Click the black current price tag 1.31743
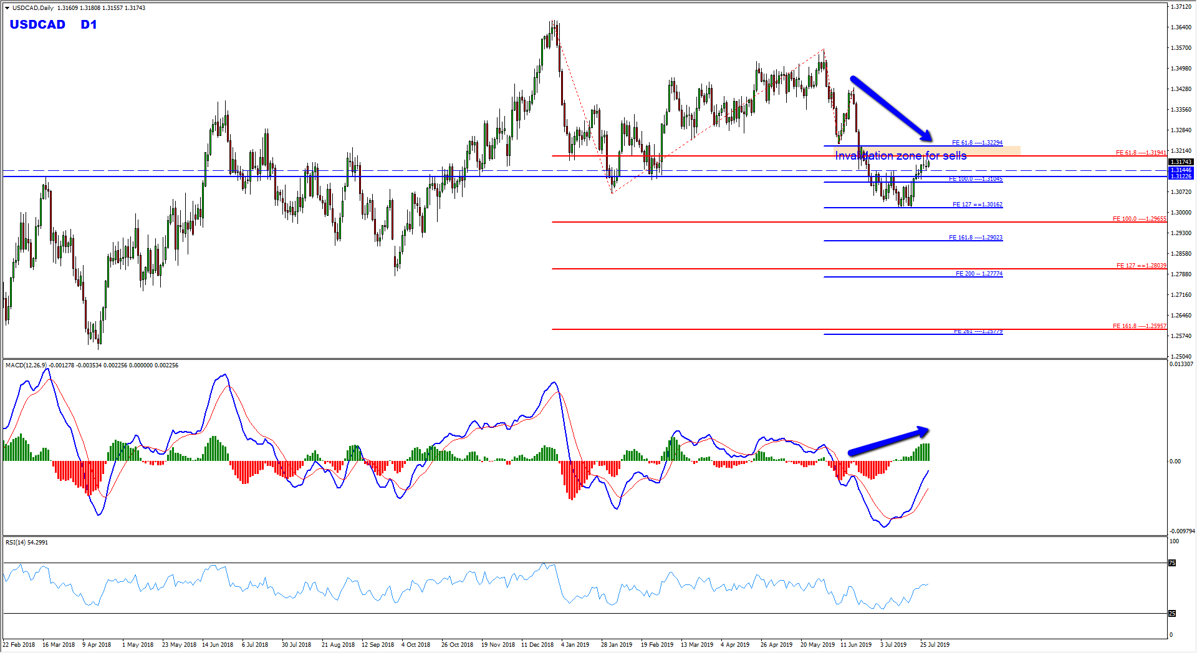This screenshot has width=1197, height=653. [x=1180, y=162]
